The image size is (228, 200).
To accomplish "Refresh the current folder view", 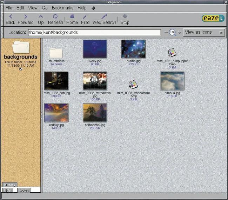I will pyautogui.click(x=55, y=19).
